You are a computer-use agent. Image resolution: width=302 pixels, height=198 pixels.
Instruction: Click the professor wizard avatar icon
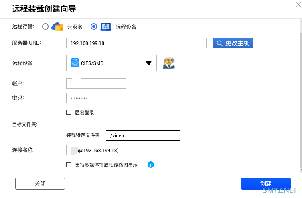pyautogui.click(x=169, y=63)
